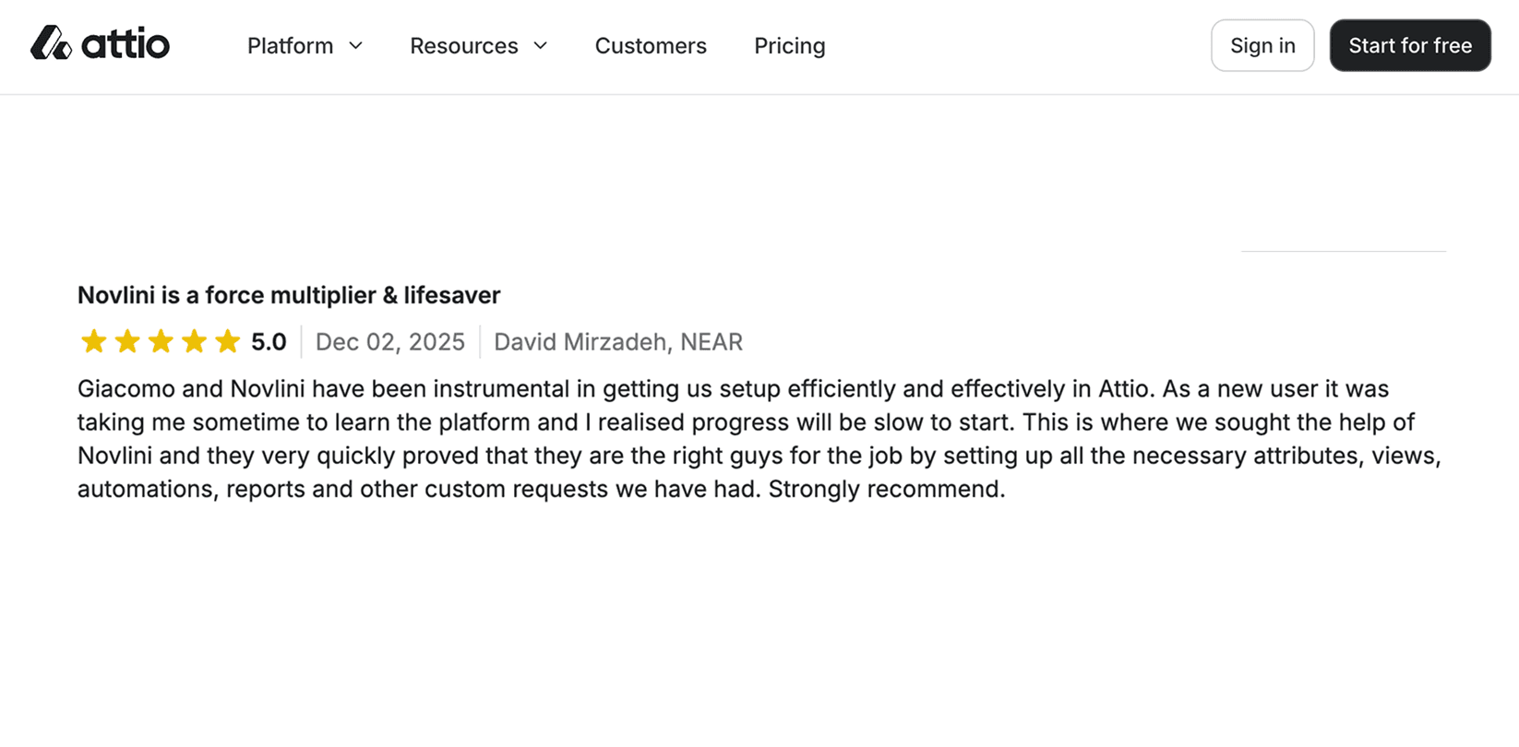This screenshot has height=747, width=1519.
Task: Select Resources in the top navigation
Action: 464,45
